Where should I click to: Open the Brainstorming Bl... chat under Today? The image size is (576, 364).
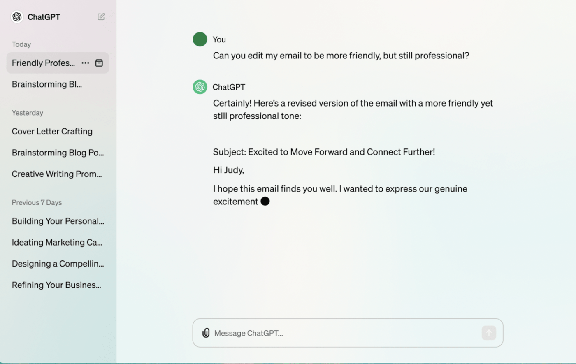(x=47, y=84)
